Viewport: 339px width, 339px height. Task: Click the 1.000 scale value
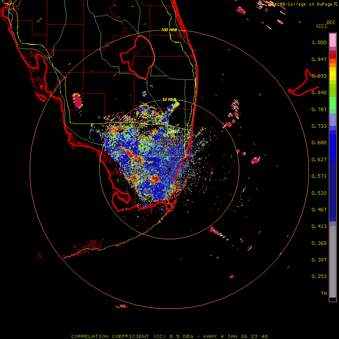coord(319,42)
